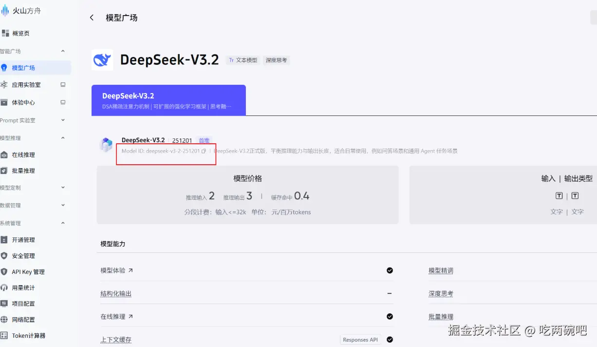The height and width of the screenshot is (347, 597).
Task: Click the 深度思考 tag near title
Action: coord(276,60)
